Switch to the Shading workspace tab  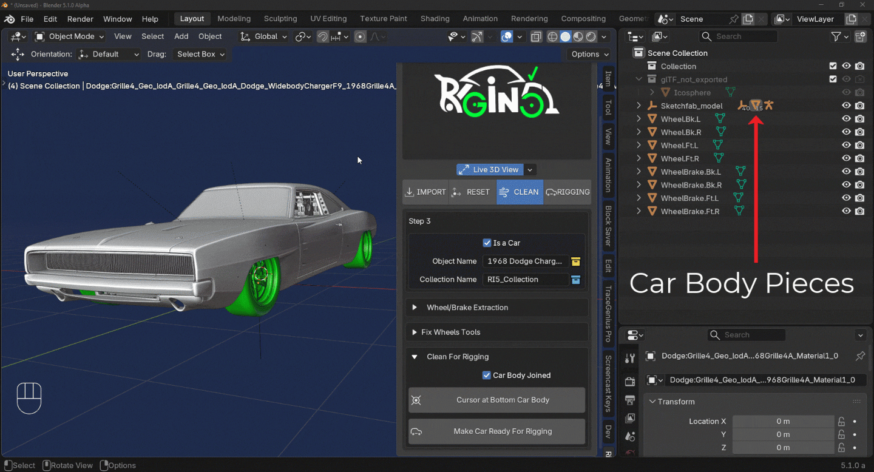(x=435, y=19)
